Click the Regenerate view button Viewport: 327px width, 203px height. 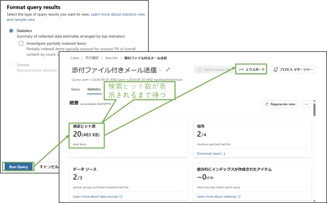point(280,104)
